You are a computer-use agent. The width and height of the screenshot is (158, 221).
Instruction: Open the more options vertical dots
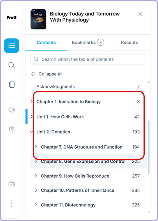coord(12,204)
